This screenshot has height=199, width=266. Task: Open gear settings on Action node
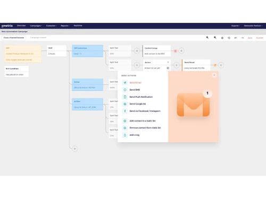coord(168,68)
